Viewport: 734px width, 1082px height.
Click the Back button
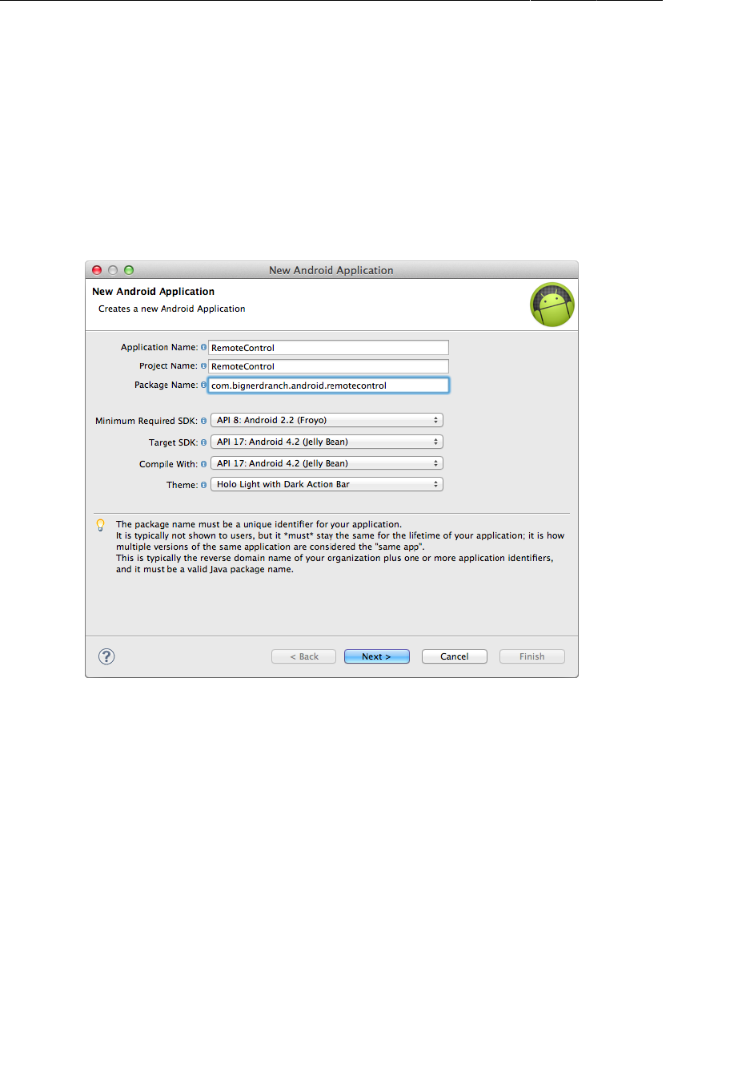point(304,656)
